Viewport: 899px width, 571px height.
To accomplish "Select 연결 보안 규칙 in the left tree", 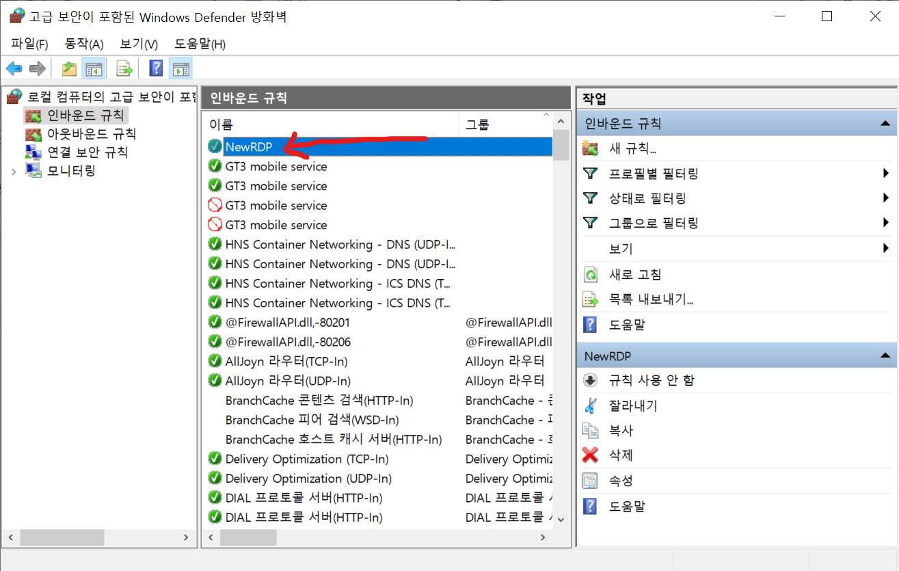I will click(x=88, y=152).
